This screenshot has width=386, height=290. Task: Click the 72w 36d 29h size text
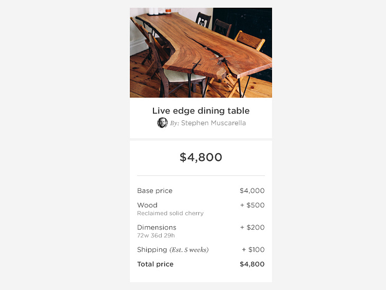156,235
